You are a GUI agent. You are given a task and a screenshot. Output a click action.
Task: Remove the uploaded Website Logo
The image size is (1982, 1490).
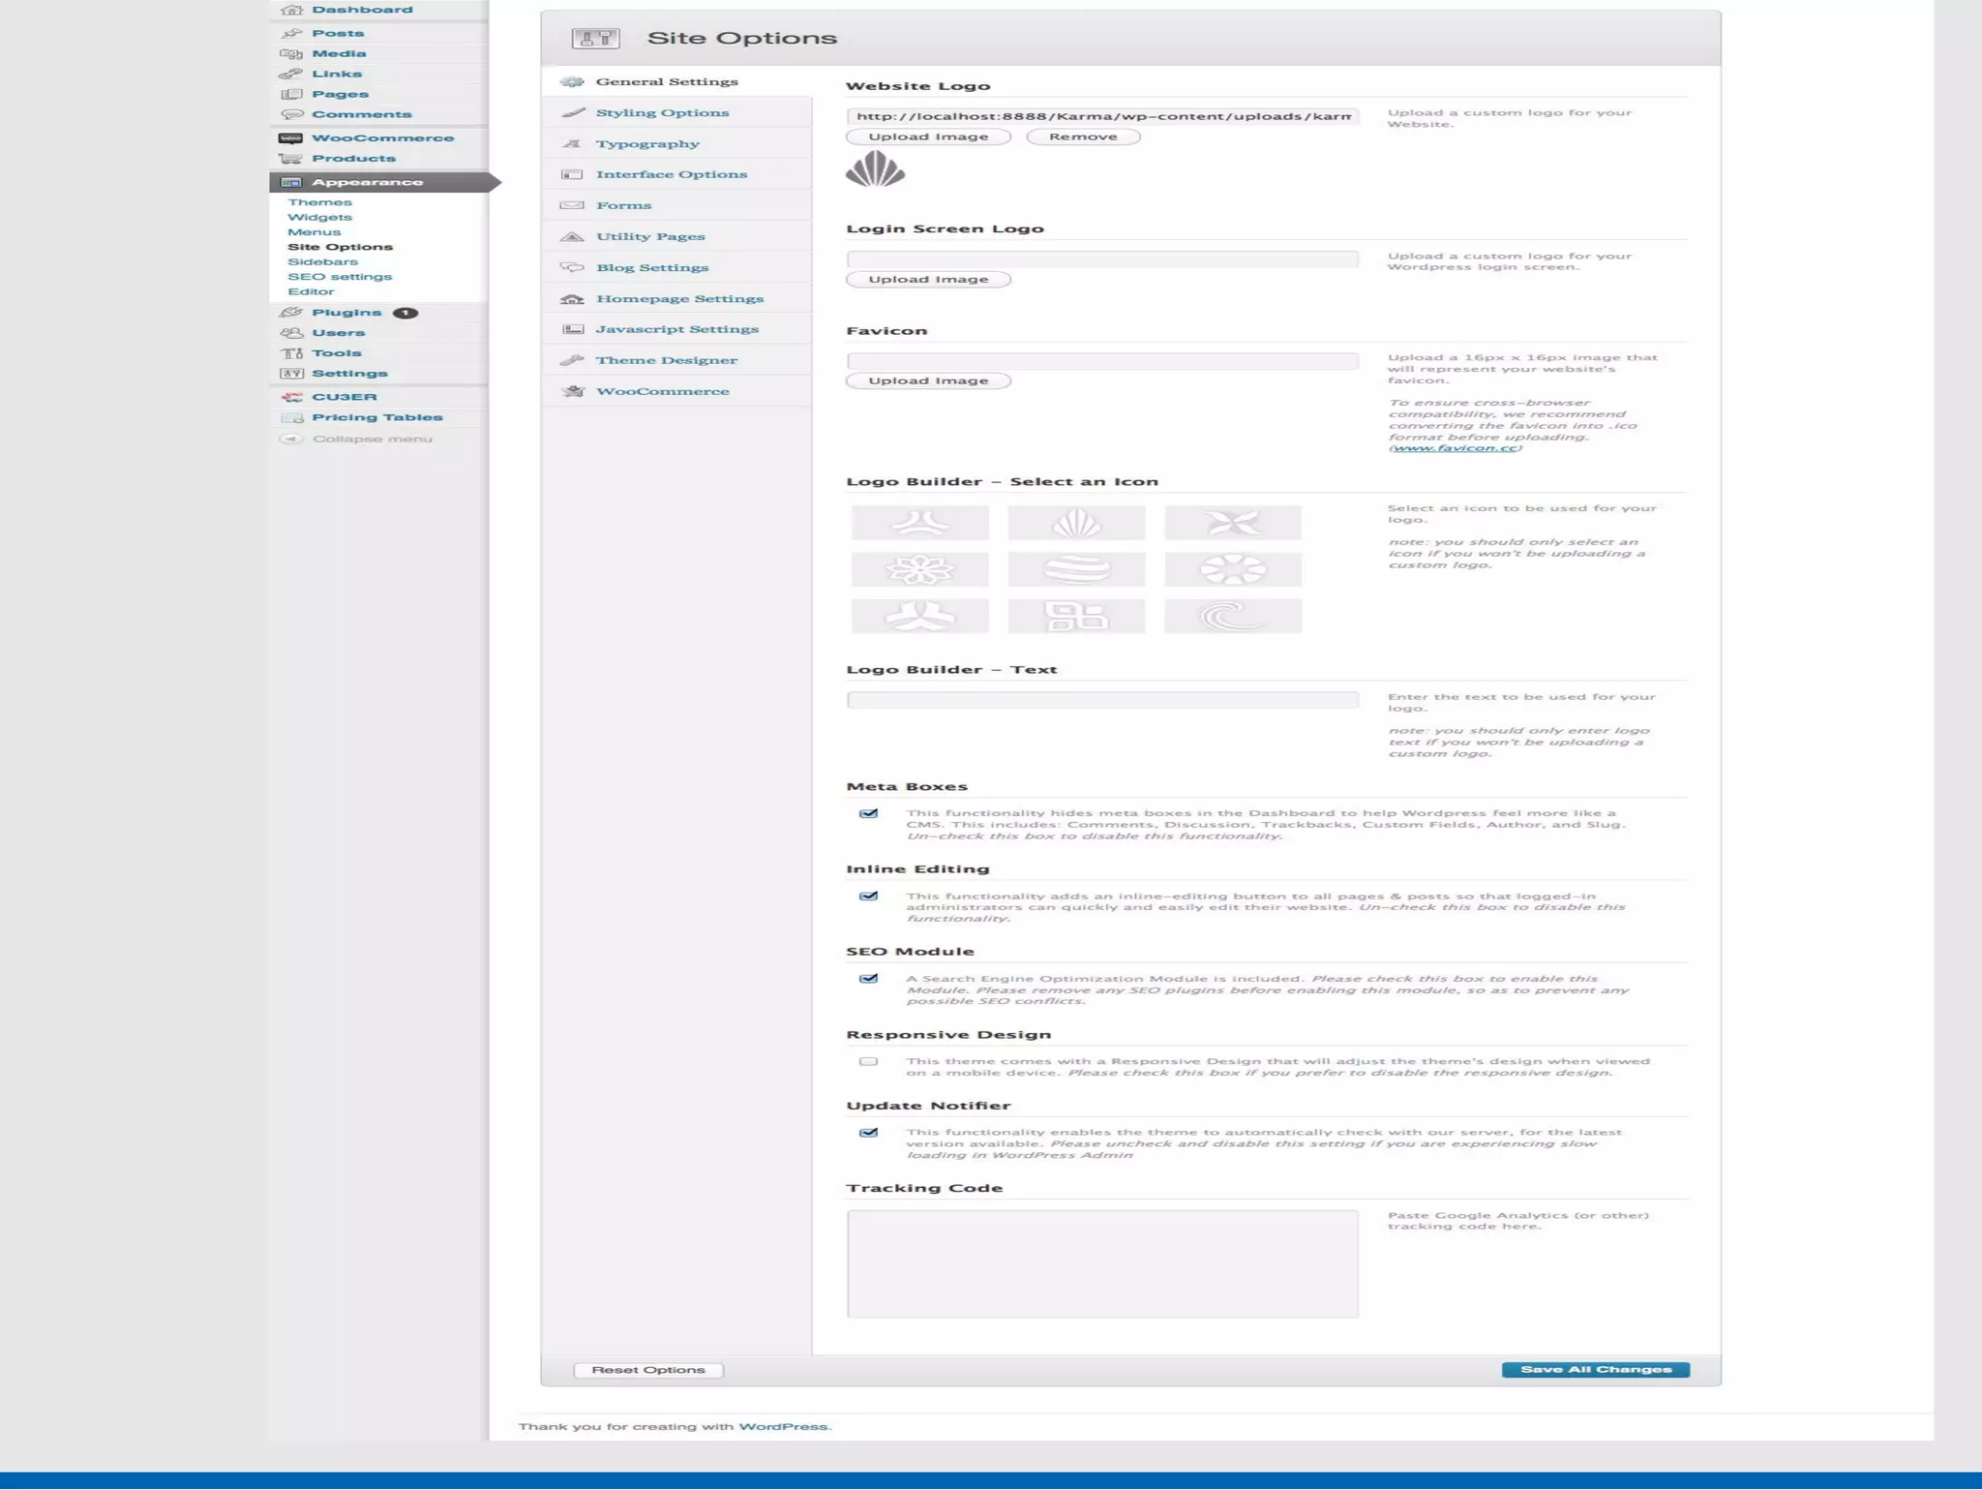pyautogui.click(x=1082, y=137)
